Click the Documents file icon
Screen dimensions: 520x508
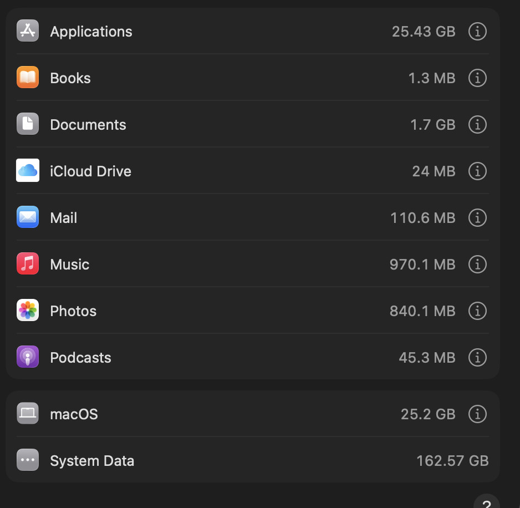click(x=28, y=124)
